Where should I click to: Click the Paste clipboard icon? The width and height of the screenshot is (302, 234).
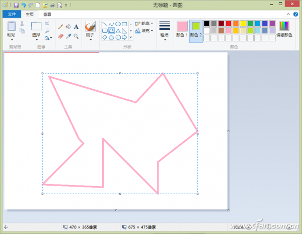pos(12,26)
